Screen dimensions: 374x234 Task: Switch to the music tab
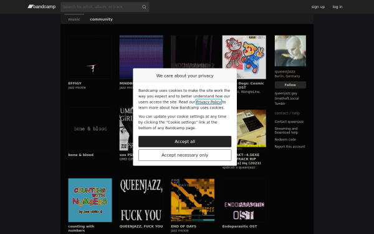74,19
